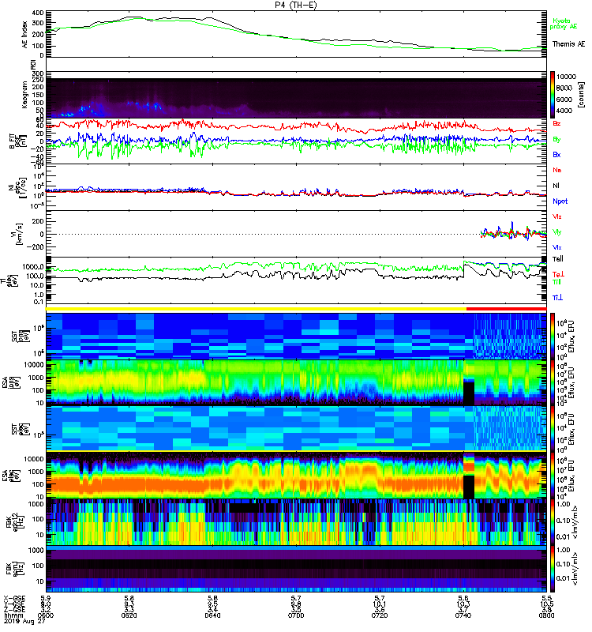Viewport: 592px width, 632px height.
Task: Click the "10000" Keogram color bar value
Action: pyautogui.click(x=566, y=77)
